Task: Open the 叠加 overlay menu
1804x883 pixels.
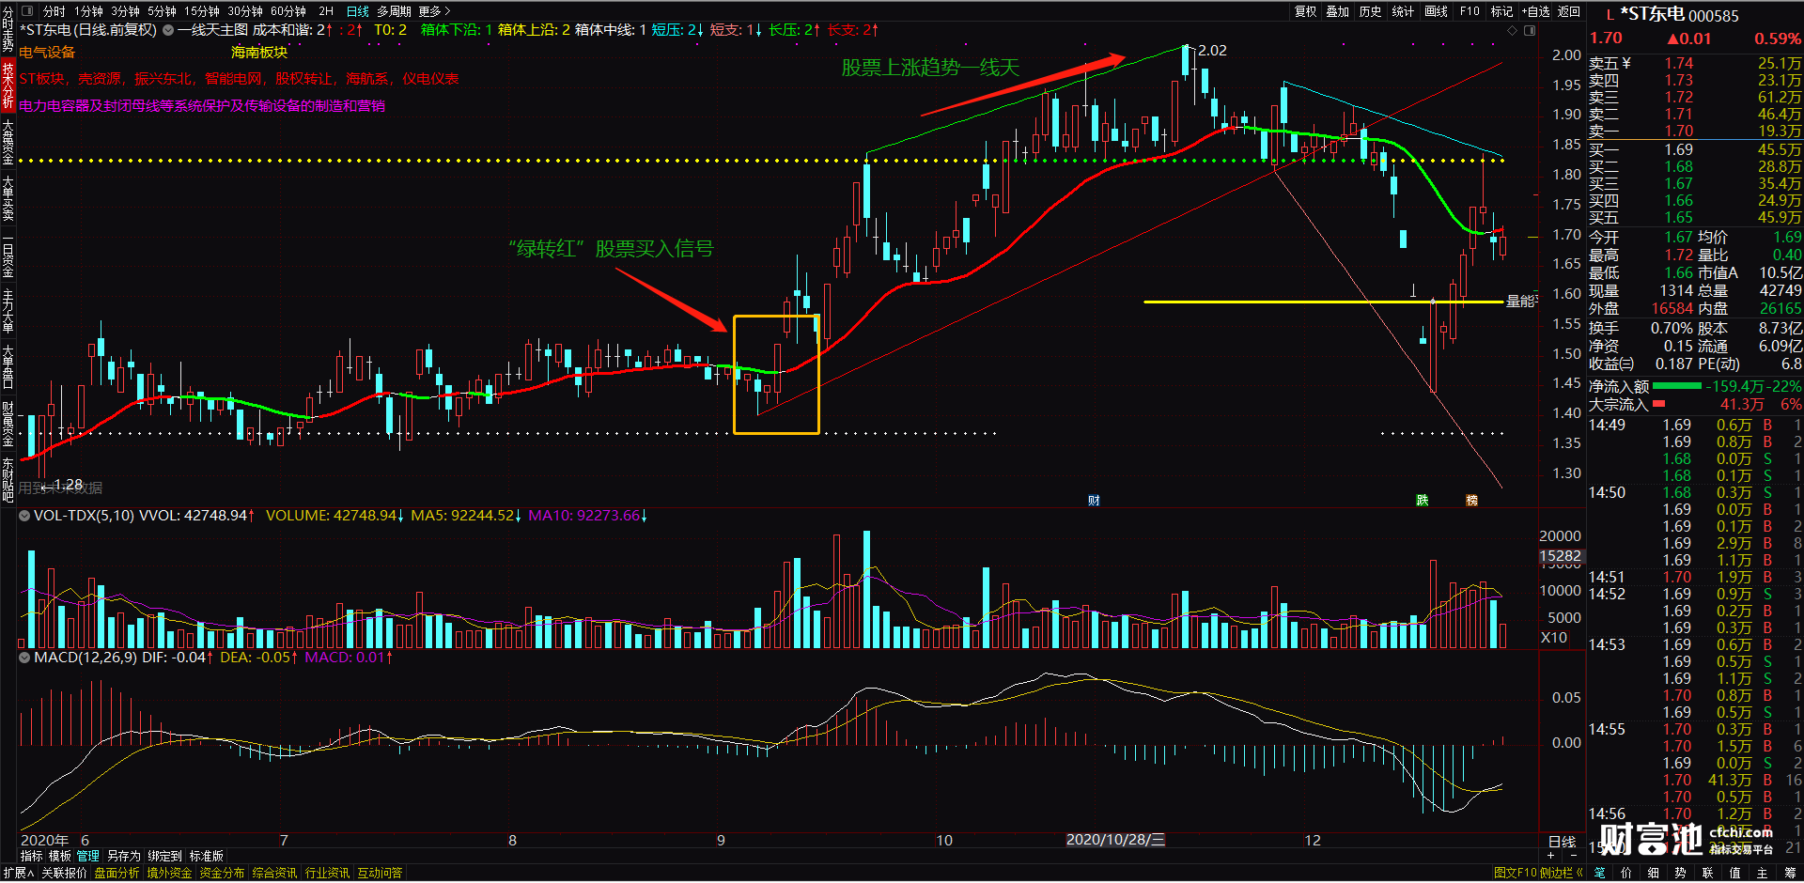Action: click(1338, 11)
